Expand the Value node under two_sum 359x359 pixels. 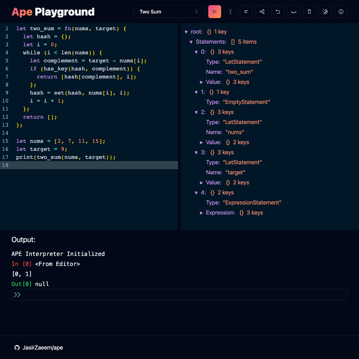pos(201,82)
